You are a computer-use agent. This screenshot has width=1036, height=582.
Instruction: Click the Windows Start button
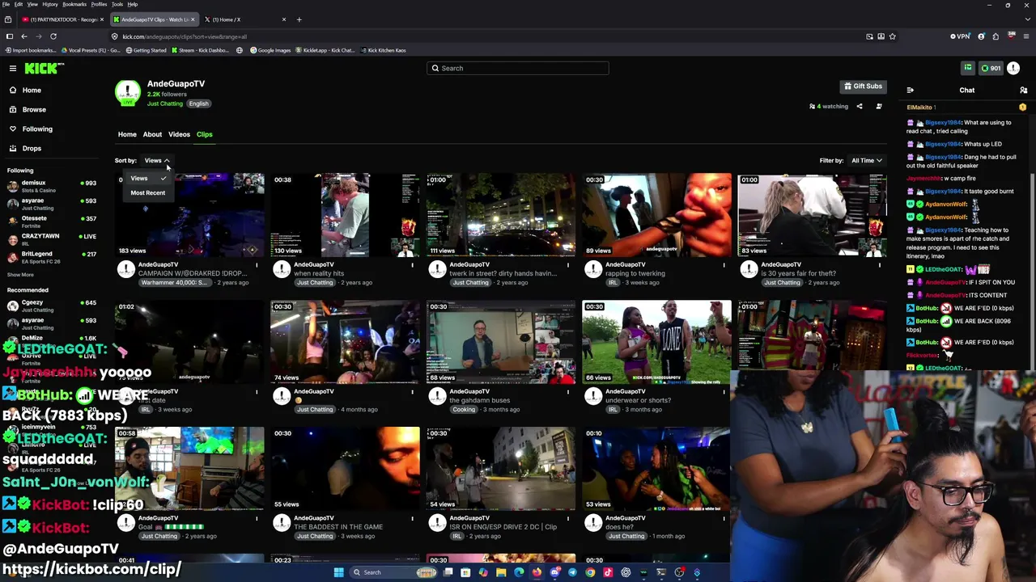pos(338,572)
